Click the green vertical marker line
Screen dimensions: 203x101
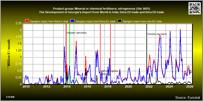point(70,54)
